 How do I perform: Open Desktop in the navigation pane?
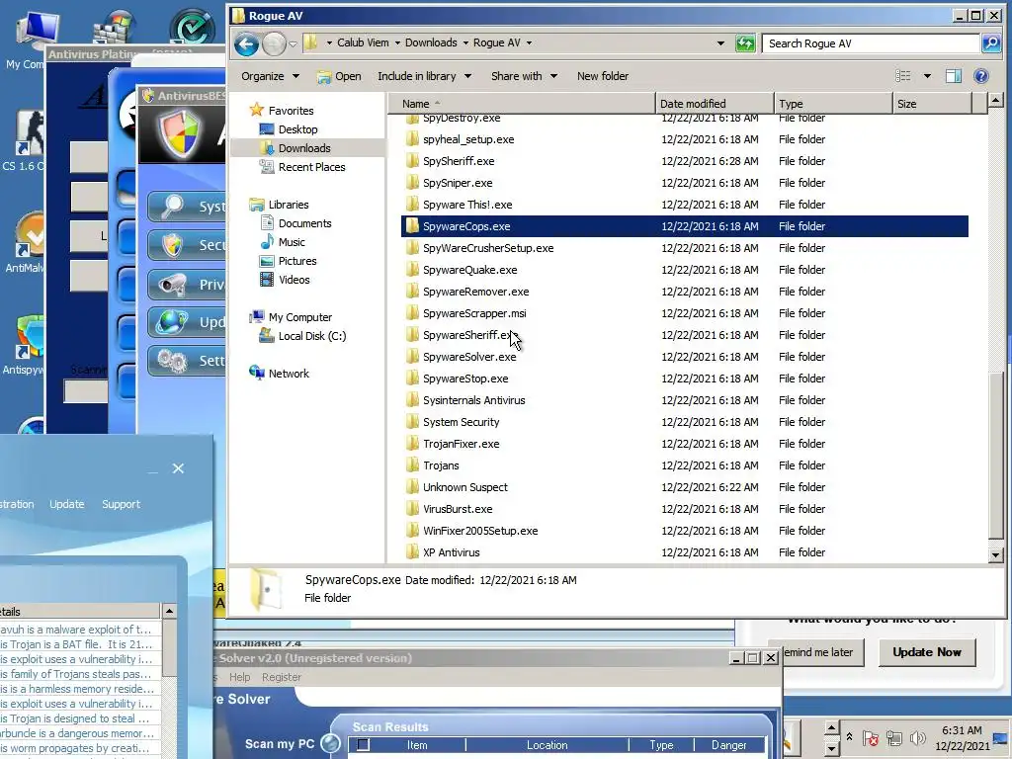coord(297,129)
